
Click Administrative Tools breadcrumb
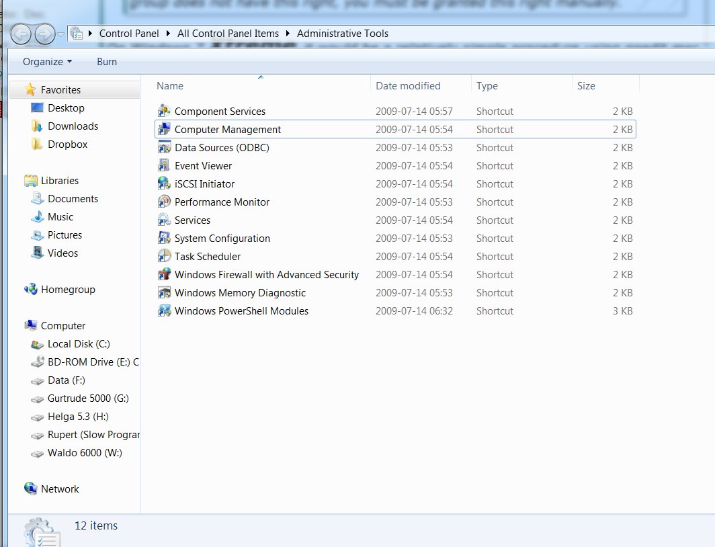pyautogui.click(x=343, y=34)
